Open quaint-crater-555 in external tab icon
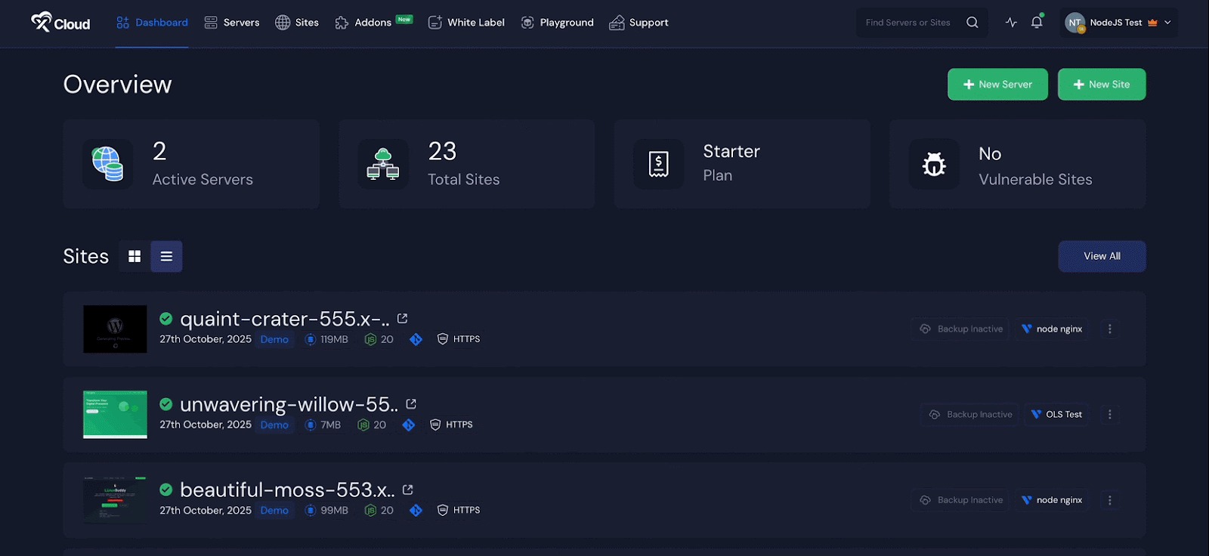The width and height of the screenshot is (1209, 556). pos(403,318)
